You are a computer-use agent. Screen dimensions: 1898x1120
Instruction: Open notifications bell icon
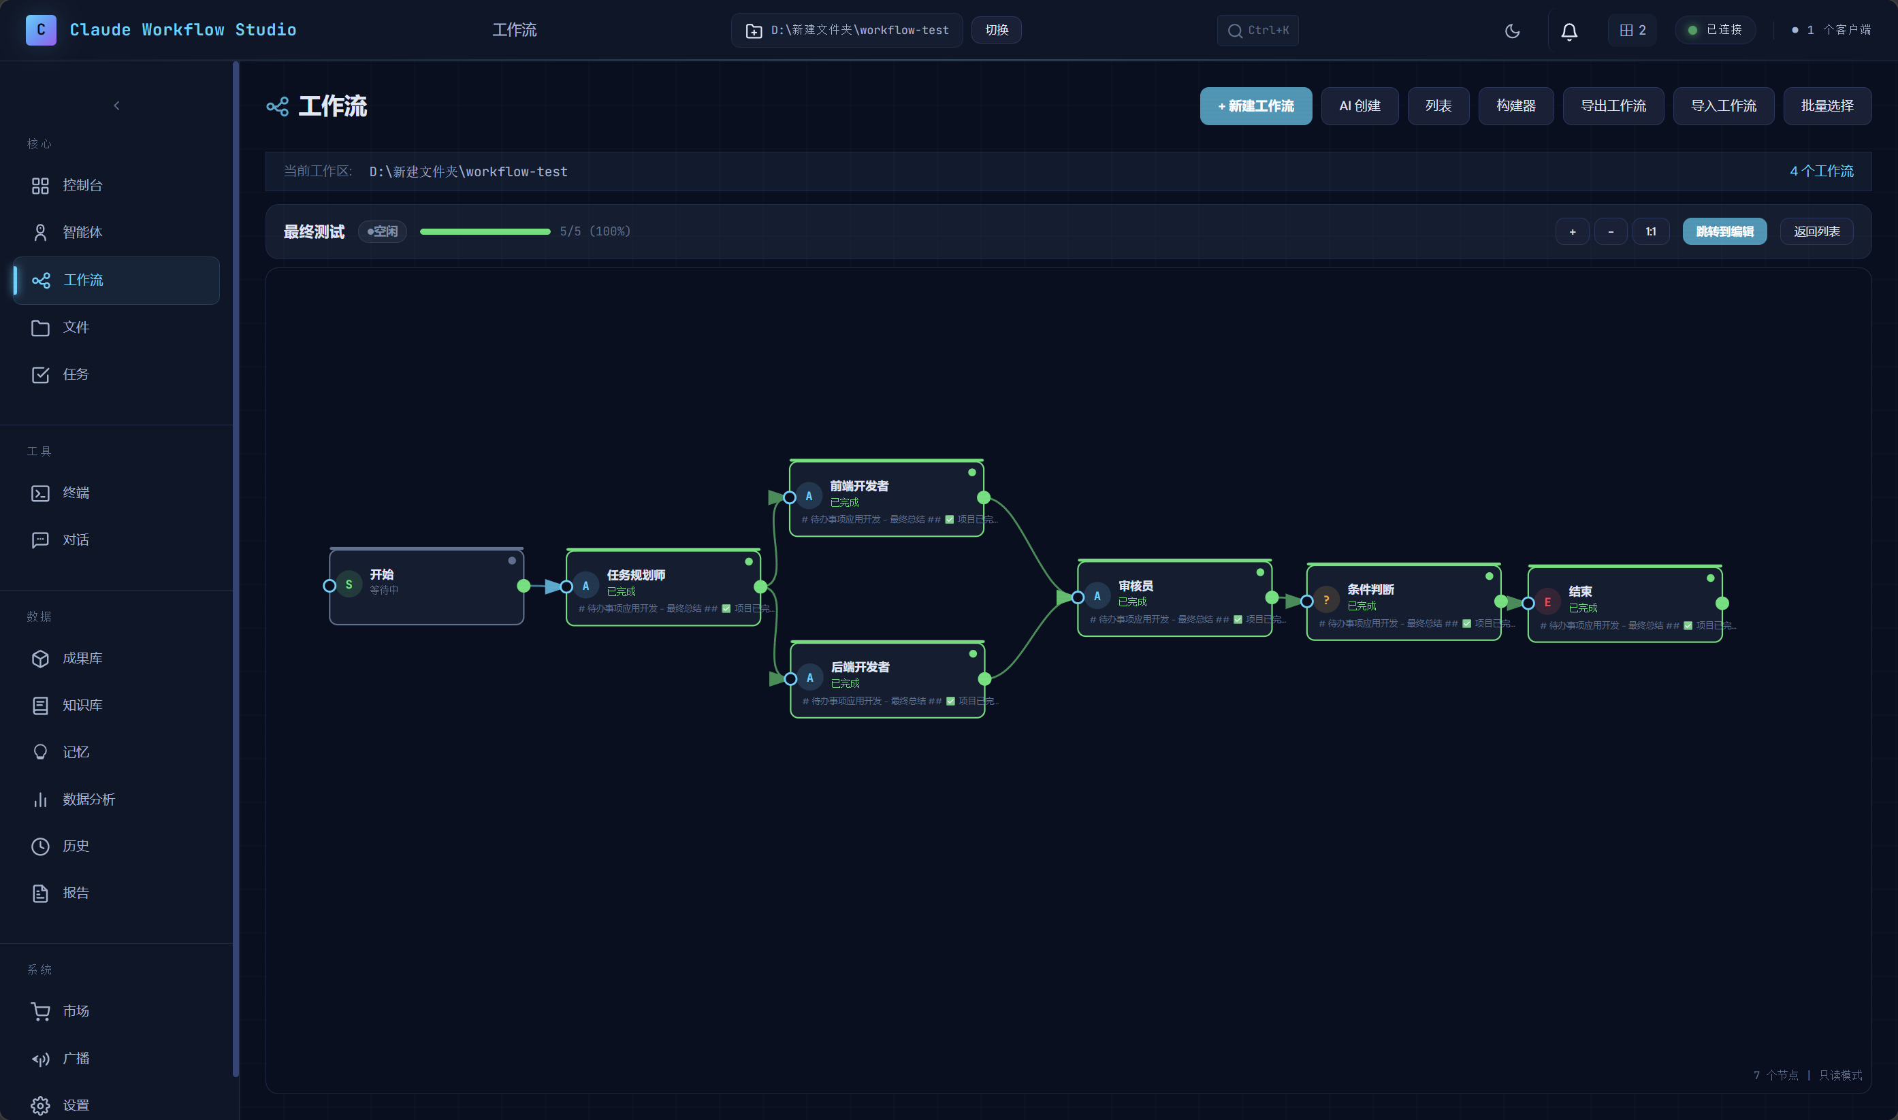tap(1569, 31)
